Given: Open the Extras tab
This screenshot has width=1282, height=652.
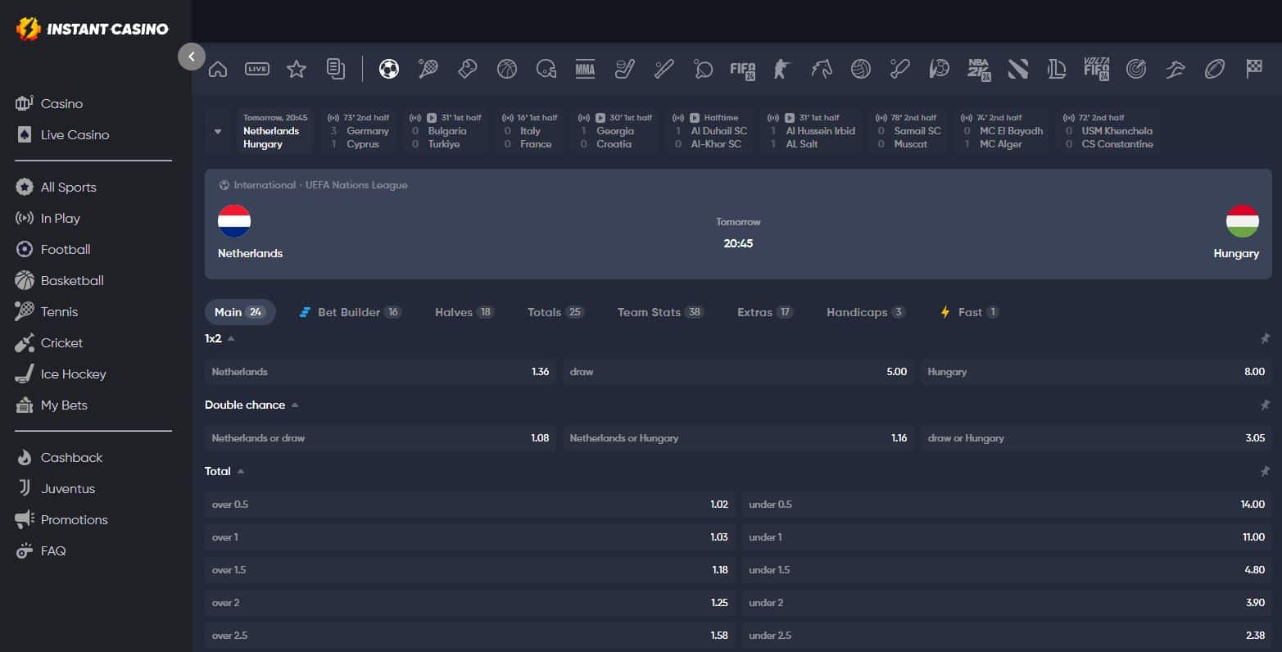Looking at the screenshot, I should pyautogui.click(x=765, y=312).
